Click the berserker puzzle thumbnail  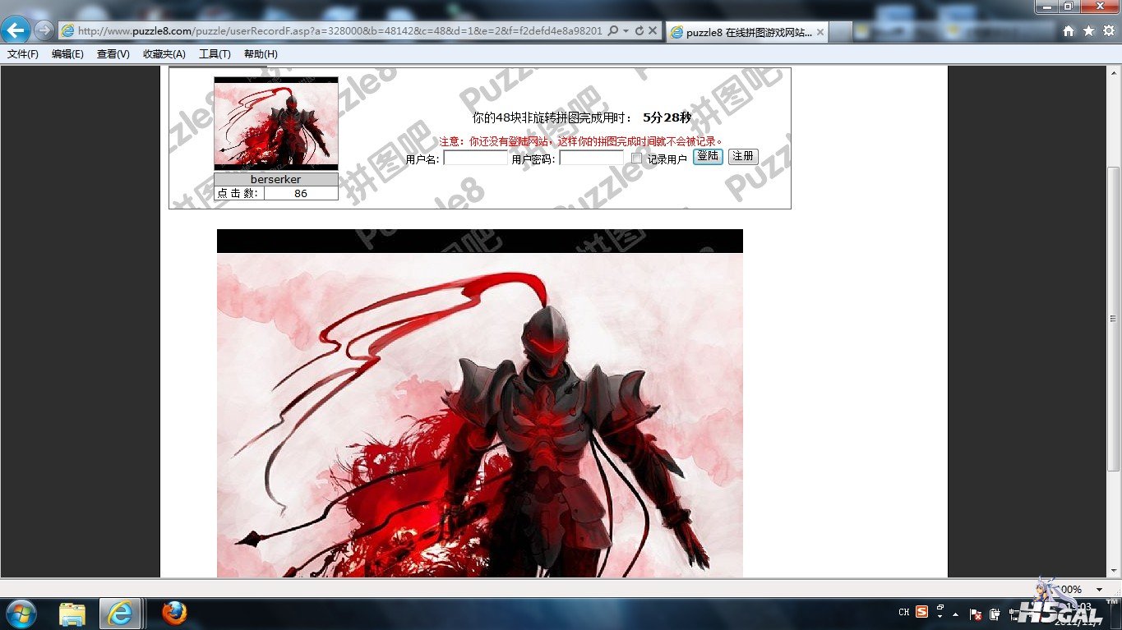coord(276,124)
